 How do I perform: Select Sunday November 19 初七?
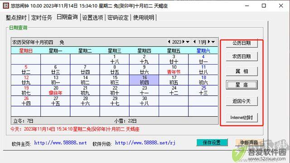tap(26, 91)
